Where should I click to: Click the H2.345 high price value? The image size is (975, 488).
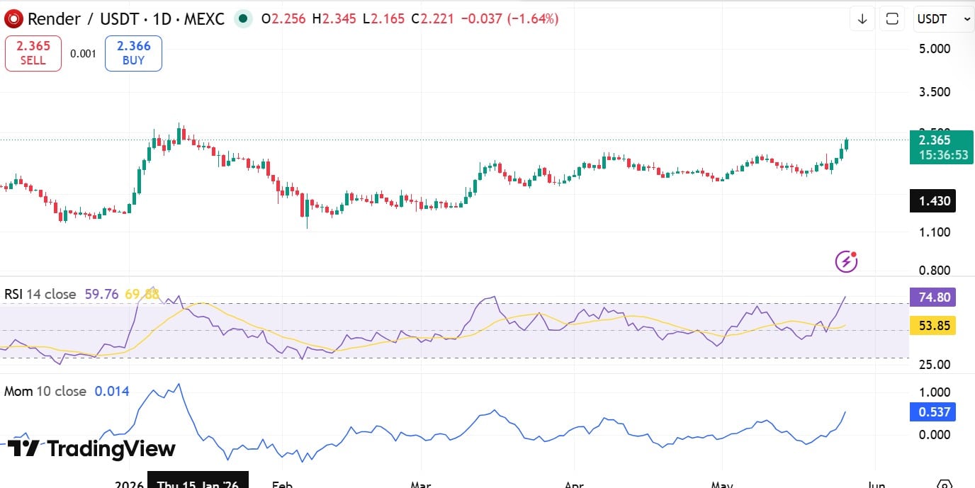pos(334,19)
